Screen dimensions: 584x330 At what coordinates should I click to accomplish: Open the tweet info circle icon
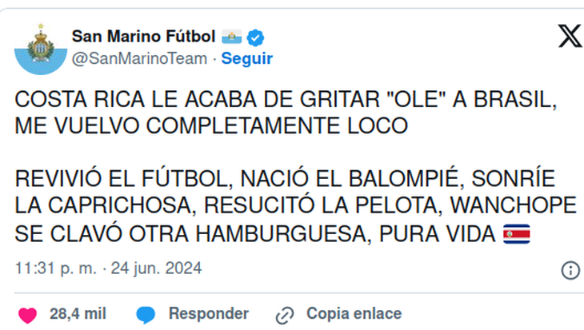570,270
